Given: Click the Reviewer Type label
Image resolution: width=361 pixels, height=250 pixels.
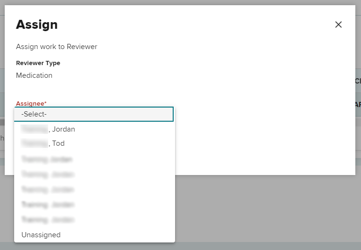Looking at the screenshot, I should click(x=38, y=63).
